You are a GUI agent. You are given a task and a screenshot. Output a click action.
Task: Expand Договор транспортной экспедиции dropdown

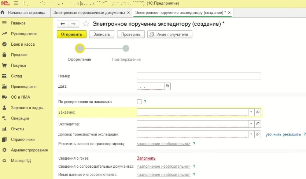coord(251,134)
